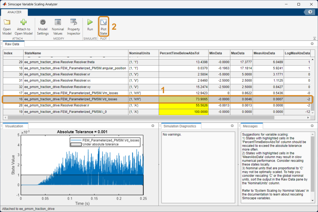This screenshot has width=318, height=212.
Task: Sort by the MaxData column header
Action: 241,53
